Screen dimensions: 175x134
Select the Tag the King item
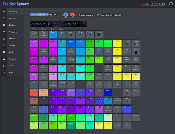(99, 84)
